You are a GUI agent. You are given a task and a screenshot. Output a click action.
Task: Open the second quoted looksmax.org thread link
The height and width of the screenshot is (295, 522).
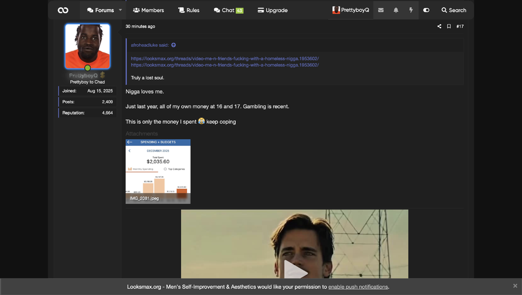[x=225, y=65]
